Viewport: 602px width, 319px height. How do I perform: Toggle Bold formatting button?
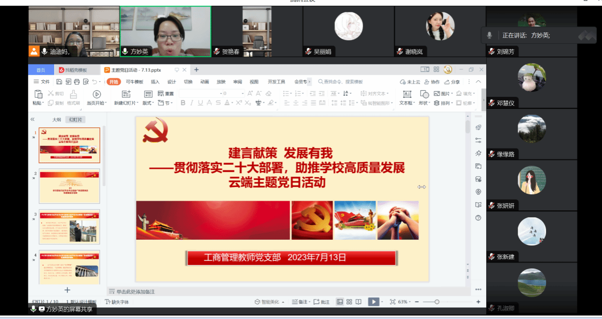(x=183, y=103)
